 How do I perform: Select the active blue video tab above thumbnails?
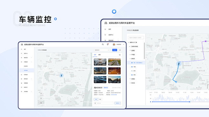pyautogui.click(x=95, y=55)
